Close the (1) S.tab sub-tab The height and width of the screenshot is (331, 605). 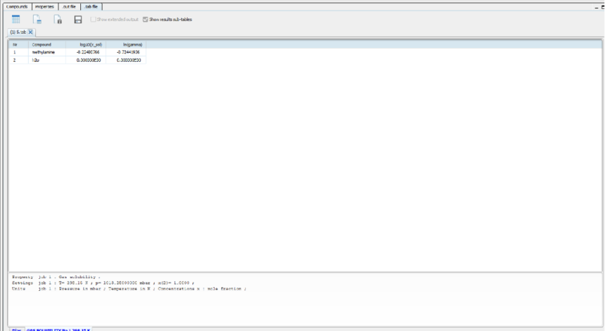pyautogui.click(x=30, y=32)
